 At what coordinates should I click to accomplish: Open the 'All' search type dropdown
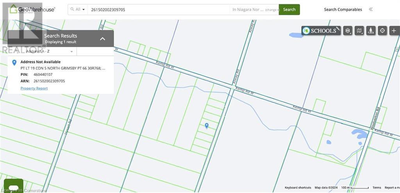(x=79, y=9)
